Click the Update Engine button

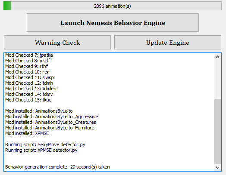tap(168, 43)
